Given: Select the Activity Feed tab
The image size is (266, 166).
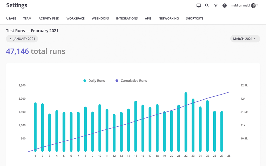Looking at the screenshot, I should point(49,19).
